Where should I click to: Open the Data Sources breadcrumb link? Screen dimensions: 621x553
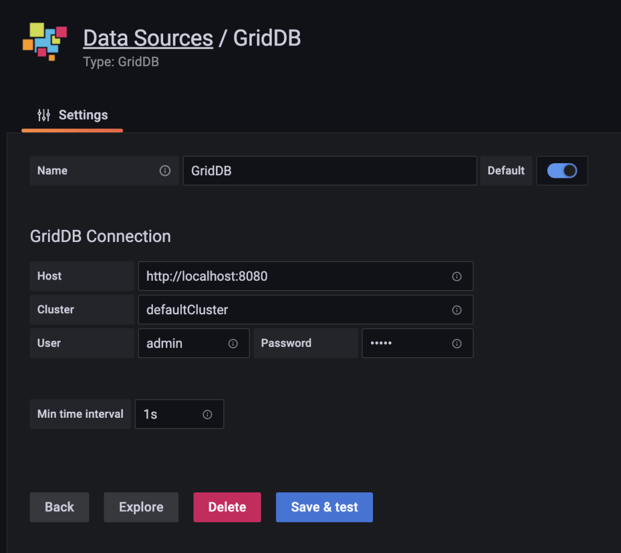(148, 38)
